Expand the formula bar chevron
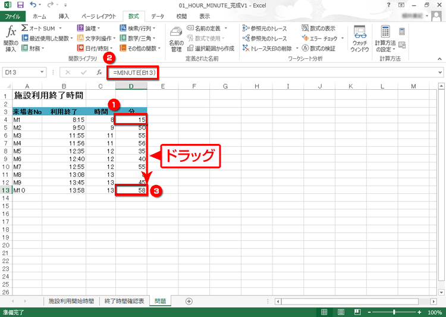446x317 pixels. (x=440, y=73)
